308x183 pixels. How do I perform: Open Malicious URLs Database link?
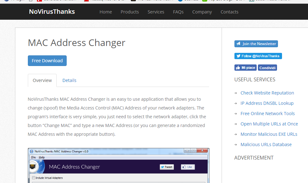266,145
